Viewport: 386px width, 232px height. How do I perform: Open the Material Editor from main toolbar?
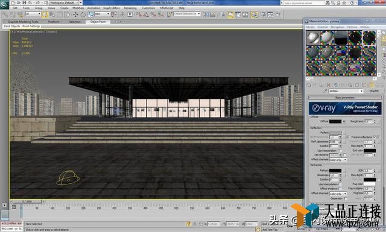(254, 14)
